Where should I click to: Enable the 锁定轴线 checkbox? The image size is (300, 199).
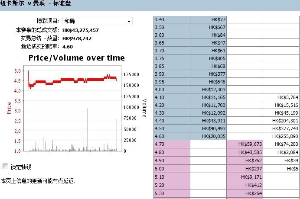[x=5, y=167]
